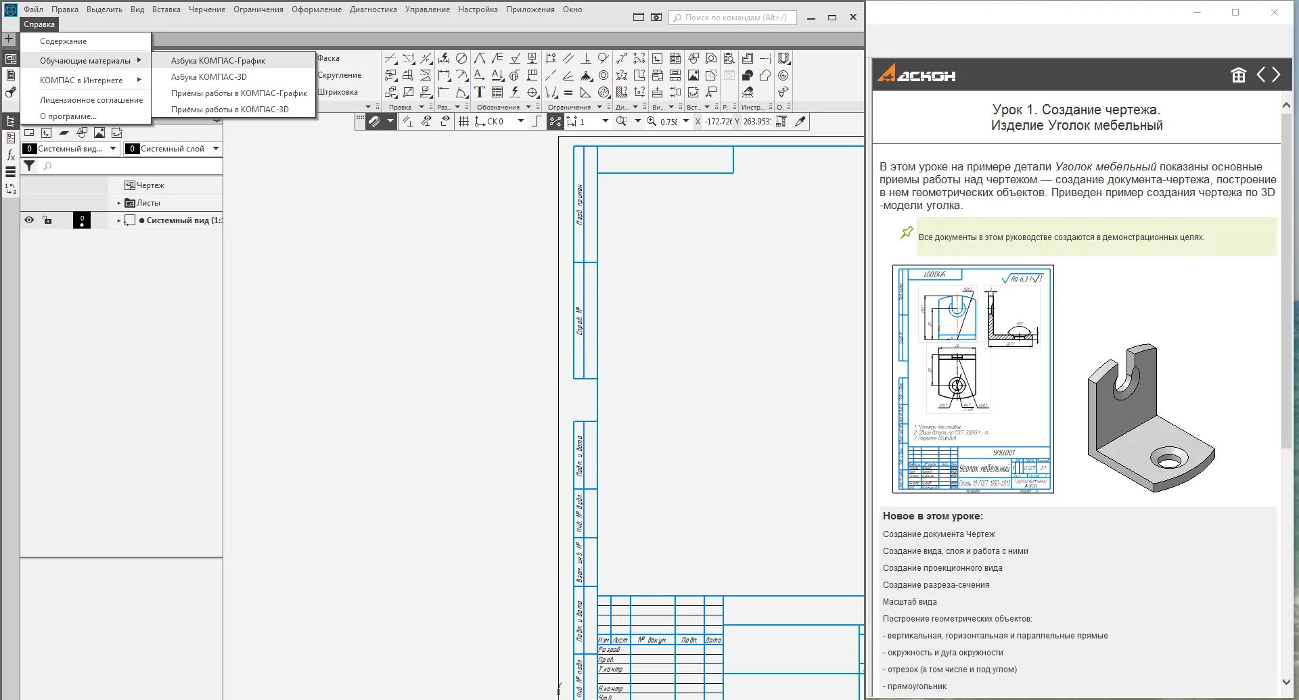The height and width of the screenshot is (700, 1299).
Task: Click Содержание in the Справка menu
Action: coord(85,41)
